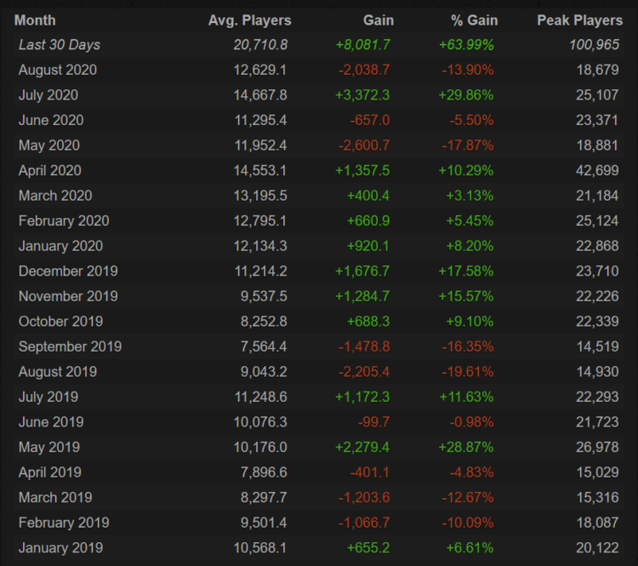
Task: Click the -10.09% gain percentage
Action: [x=468, y=523]
